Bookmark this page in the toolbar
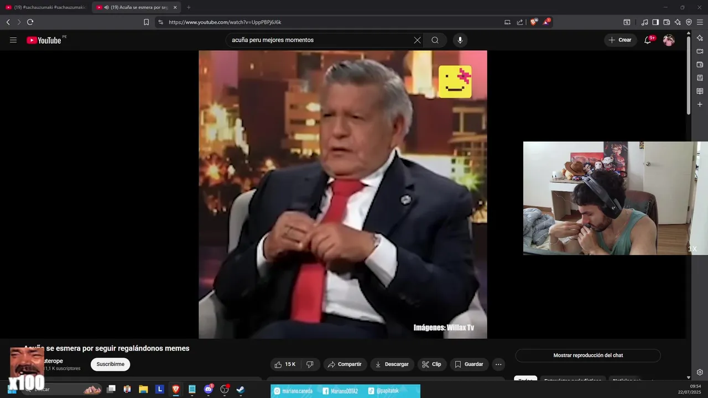708x398 pixels. click(x=146, y=22)
